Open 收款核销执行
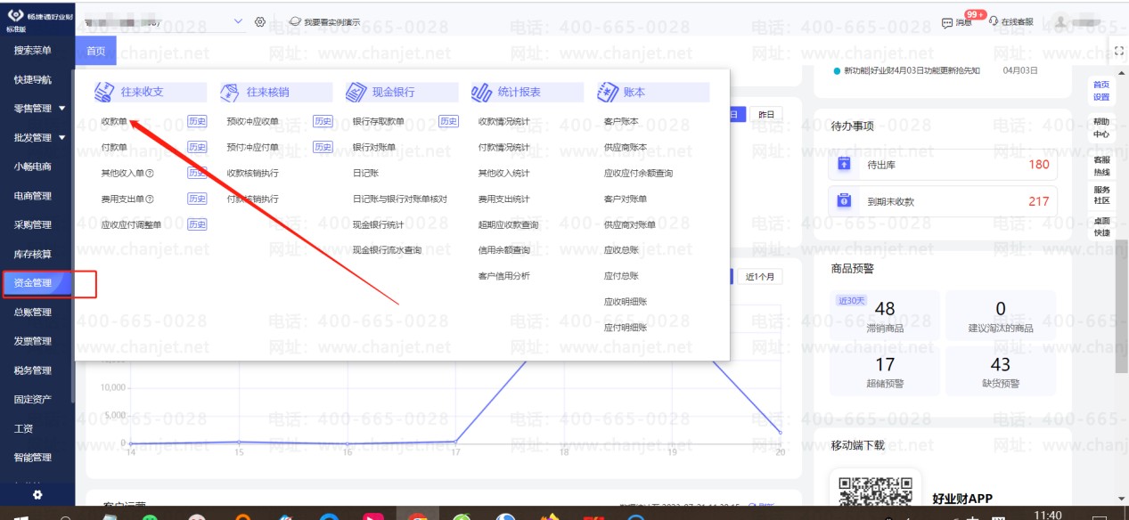1129x520 pixels. 252,173
